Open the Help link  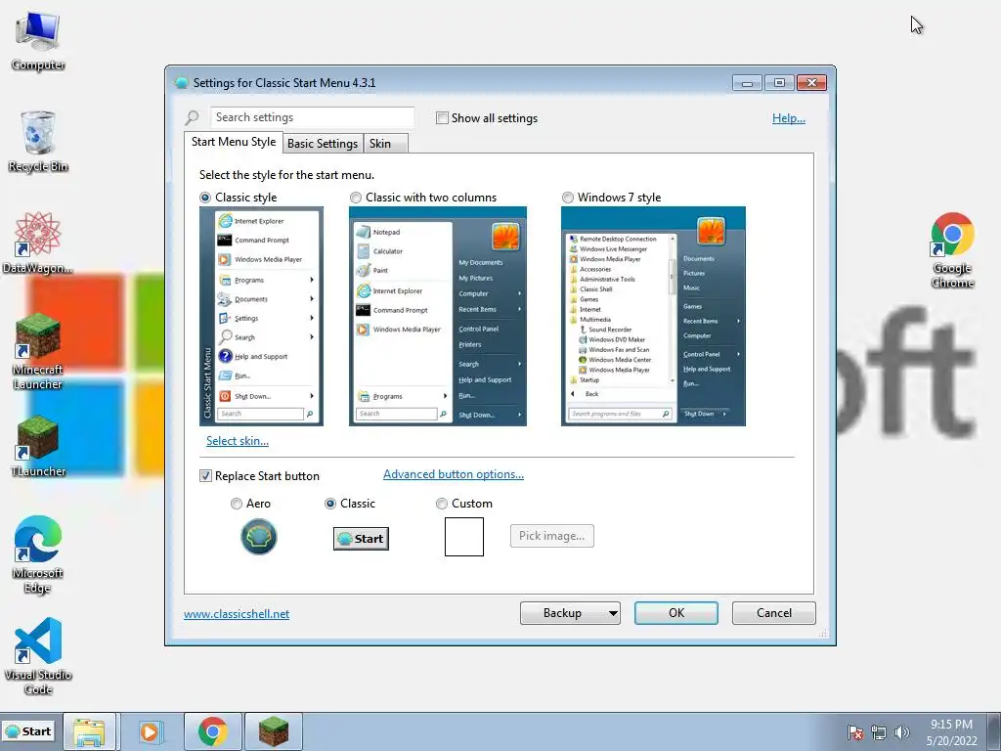click(x=789, y=118)
